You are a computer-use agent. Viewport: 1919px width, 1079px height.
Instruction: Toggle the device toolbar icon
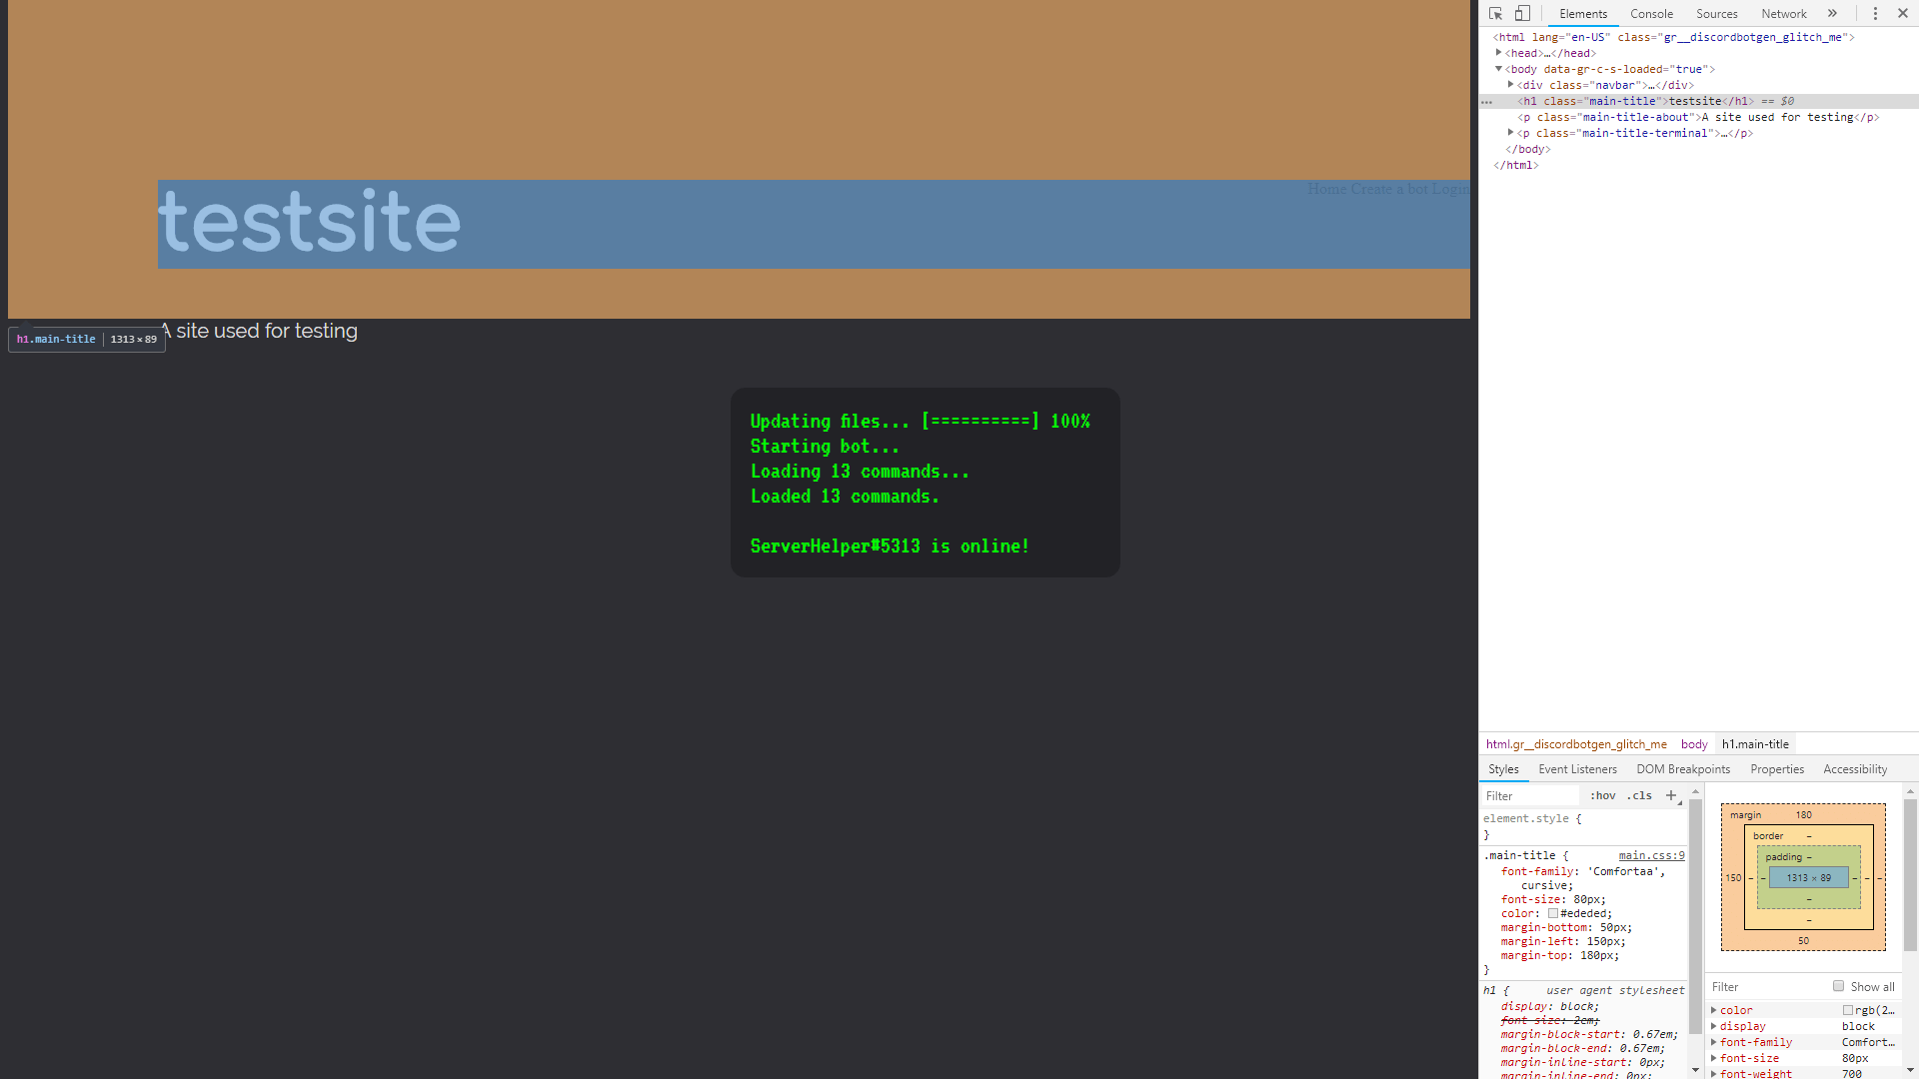(x=1522, y=13)
